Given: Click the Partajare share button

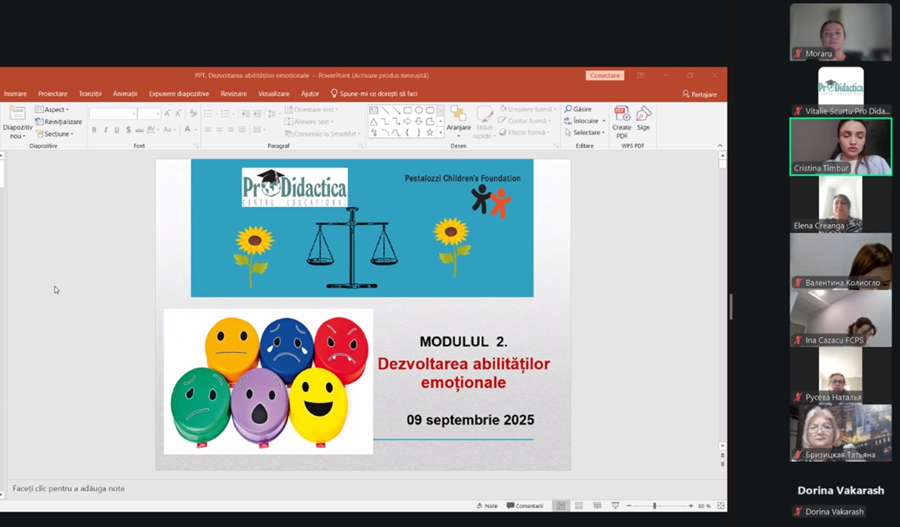Looking at the screenshot, I should 699,94.
